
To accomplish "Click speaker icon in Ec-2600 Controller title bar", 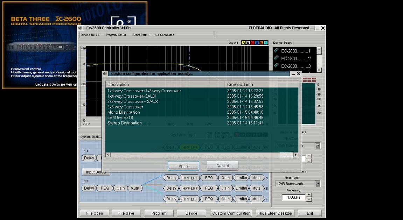I will 80,28.
